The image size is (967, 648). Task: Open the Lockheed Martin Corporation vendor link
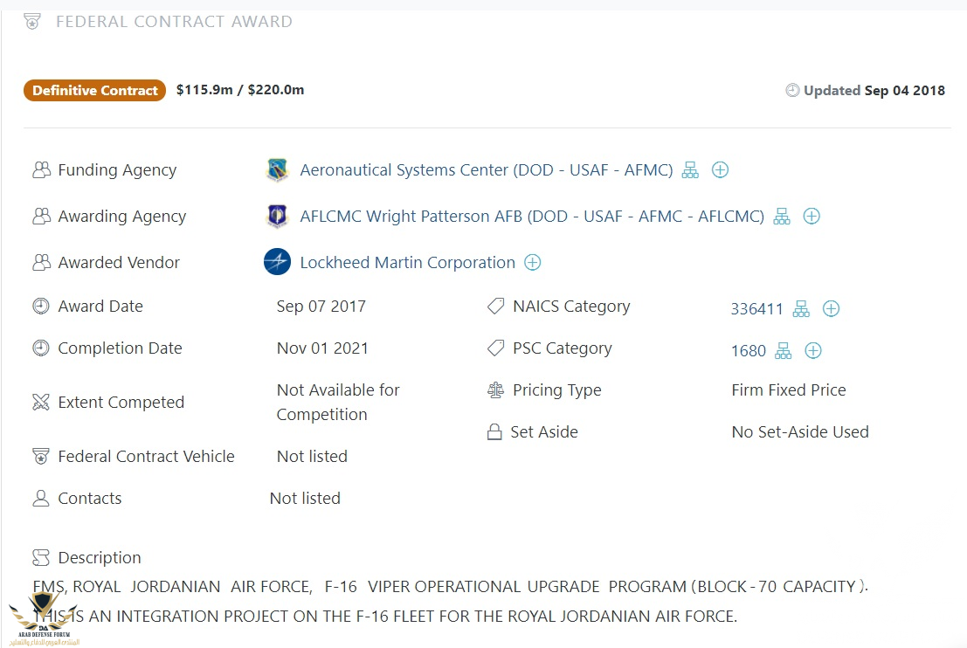pos(407,263)
